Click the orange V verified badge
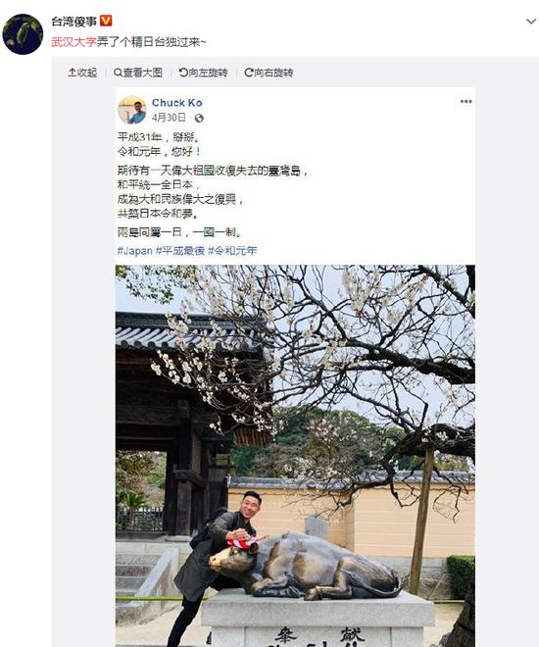539x647 pixels. (x=106, y=21)
